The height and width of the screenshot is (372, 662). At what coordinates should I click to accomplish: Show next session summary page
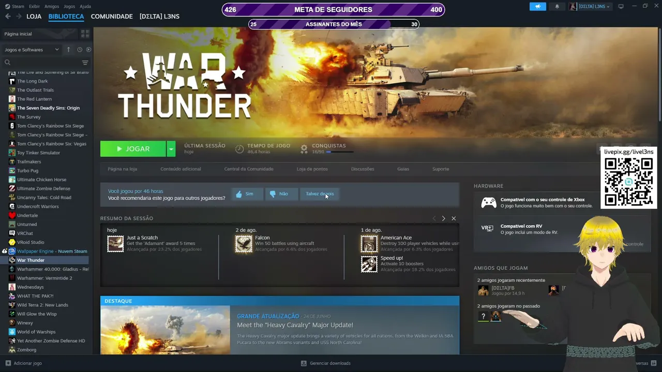[443, 219]
